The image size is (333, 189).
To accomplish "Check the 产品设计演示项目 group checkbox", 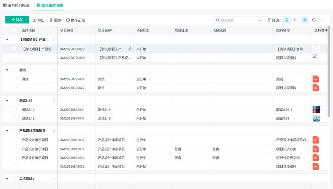I will (14, 131).
